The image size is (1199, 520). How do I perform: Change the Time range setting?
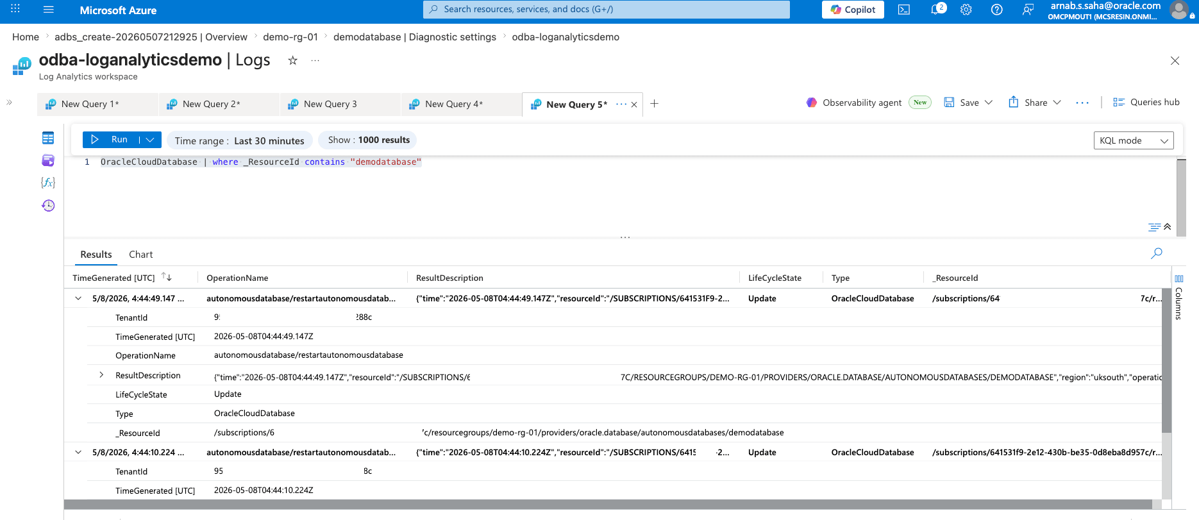[240, 140]
